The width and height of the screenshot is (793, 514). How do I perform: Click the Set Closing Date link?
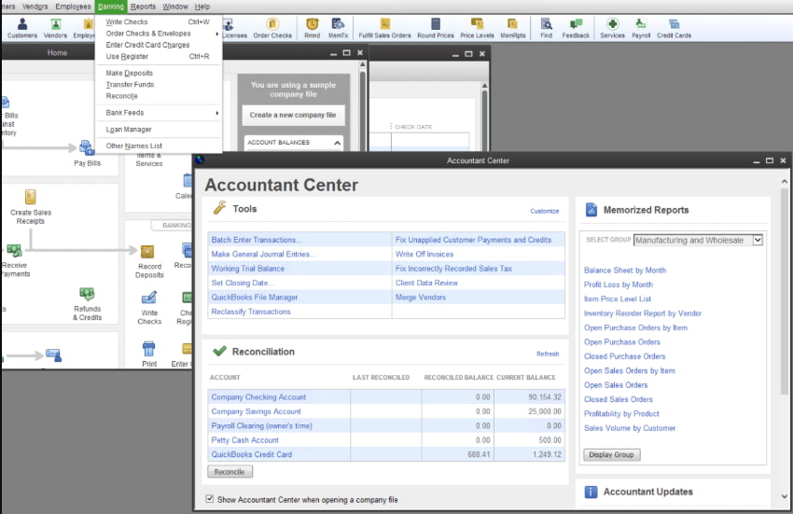point(243,283)
